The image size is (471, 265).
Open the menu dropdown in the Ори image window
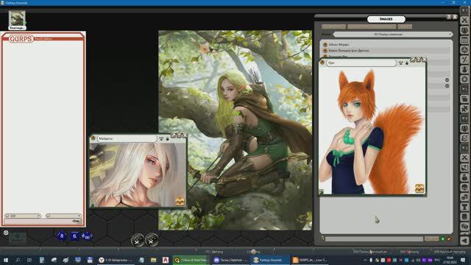(x=400, y=63)
